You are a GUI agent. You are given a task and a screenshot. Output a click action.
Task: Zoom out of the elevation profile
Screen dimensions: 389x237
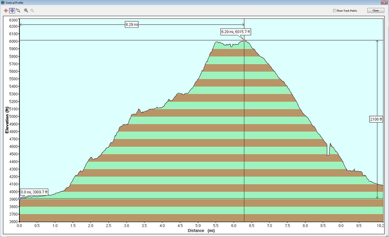click(32, 10)
